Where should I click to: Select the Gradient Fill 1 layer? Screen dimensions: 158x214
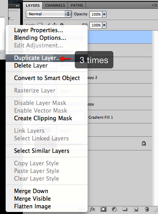tap(120, 117)
